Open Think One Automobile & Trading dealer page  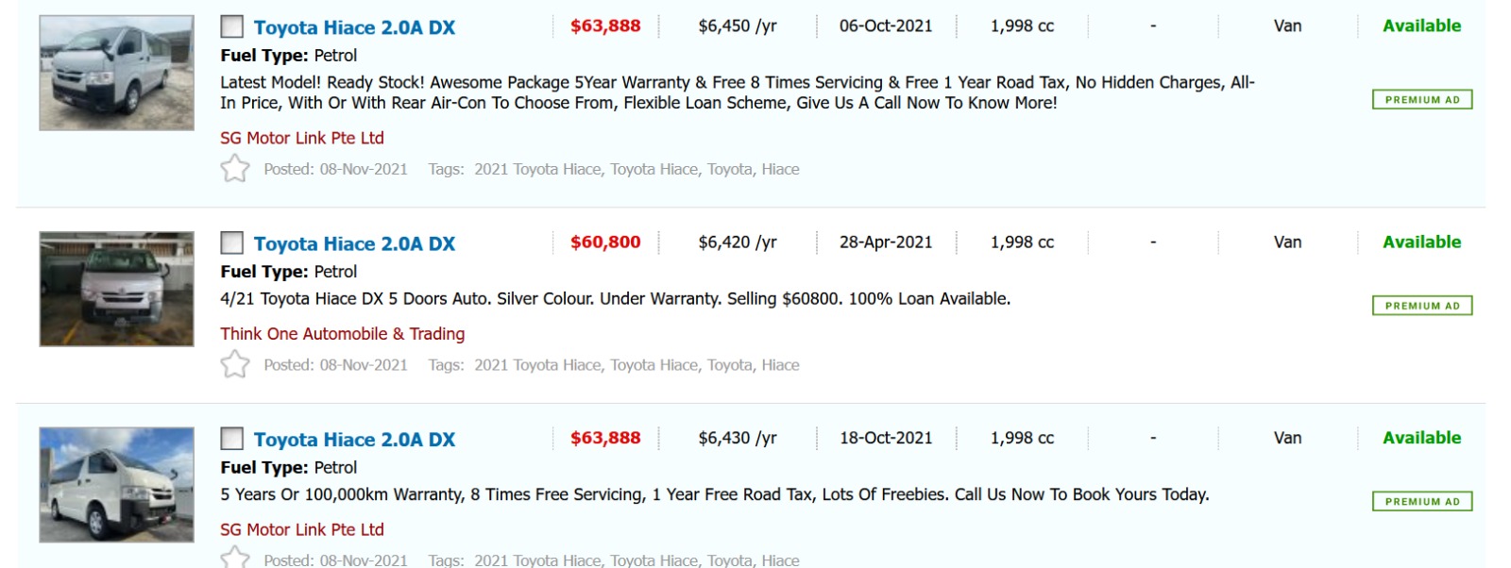pyautogui.click(x=342, y=334)
